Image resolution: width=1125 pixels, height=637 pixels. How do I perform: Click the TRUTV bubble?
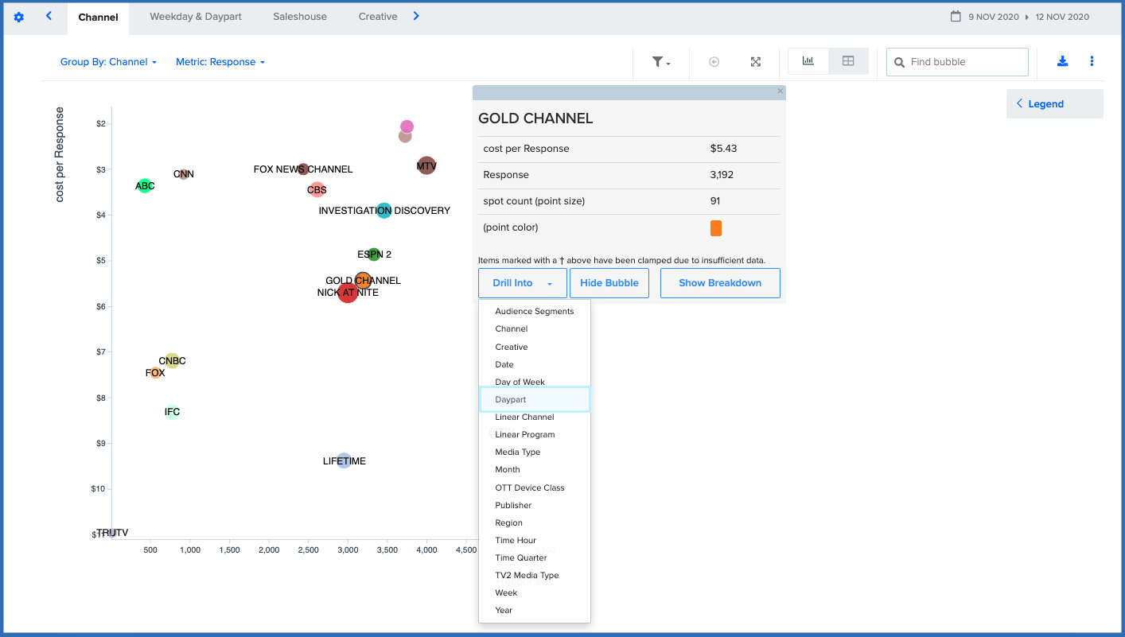click(112, 533)
